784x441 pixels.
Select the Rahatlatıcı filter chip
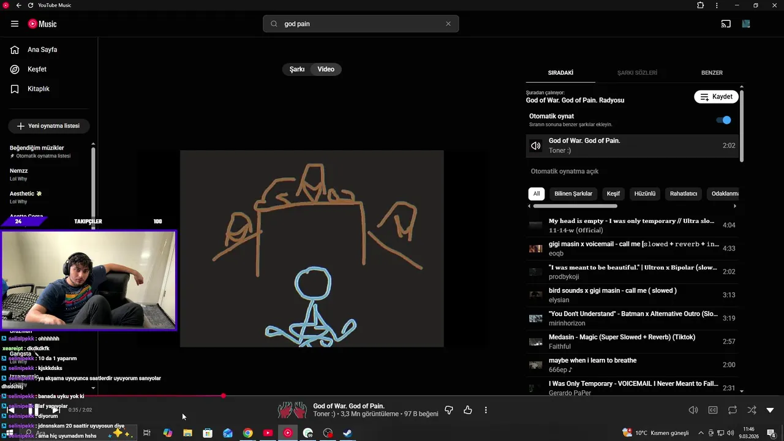click(684, 194)
